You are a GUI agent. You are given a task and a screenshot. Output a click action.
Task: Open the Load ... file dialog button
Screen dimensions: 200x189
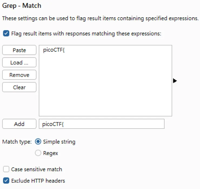pos(19,62)
